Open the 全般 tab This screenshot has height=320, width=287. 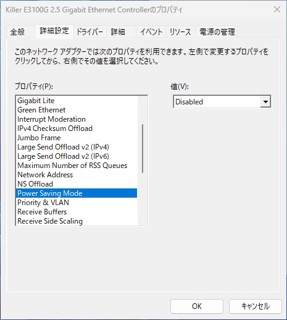point(17,32)
